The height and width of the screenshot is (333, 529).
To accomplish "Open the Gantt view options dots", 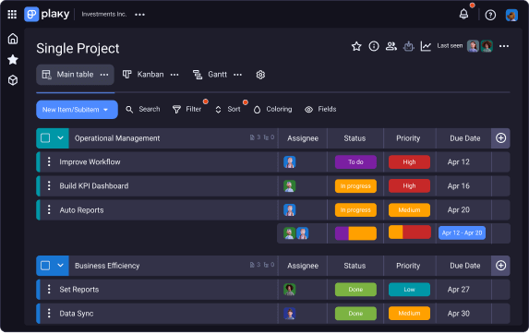I will tap(238, 75).
